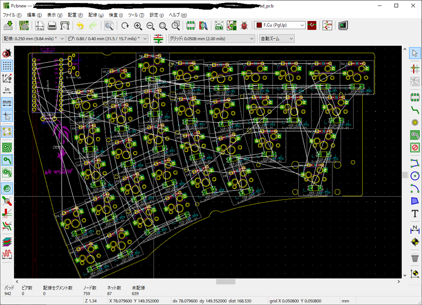The width and height of the screenshot is (422, 305).
Task: Switch units to millimeters
Action: tap(7, 103)
